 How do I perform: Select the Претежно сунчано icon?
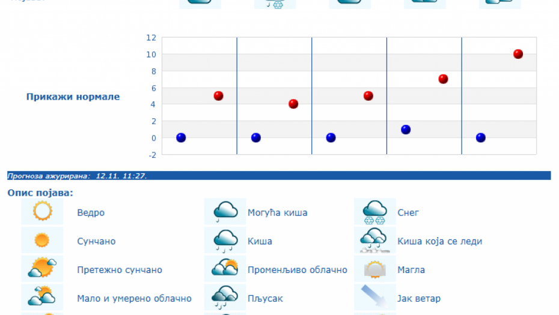click(42, 269)
